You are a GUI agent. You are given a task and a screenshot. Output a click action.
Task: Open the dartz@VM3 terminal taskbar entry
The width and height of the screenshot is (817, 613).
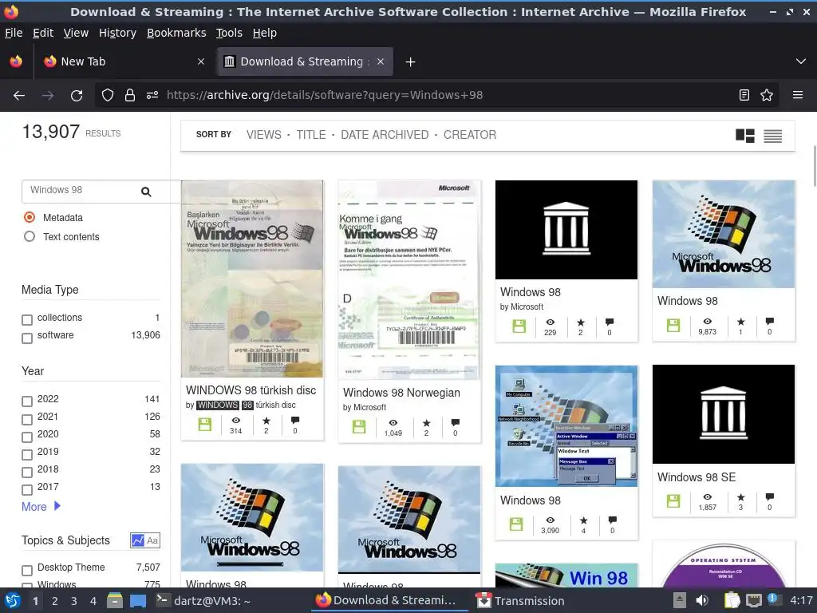pyautogui.click(x=203, y=600)
